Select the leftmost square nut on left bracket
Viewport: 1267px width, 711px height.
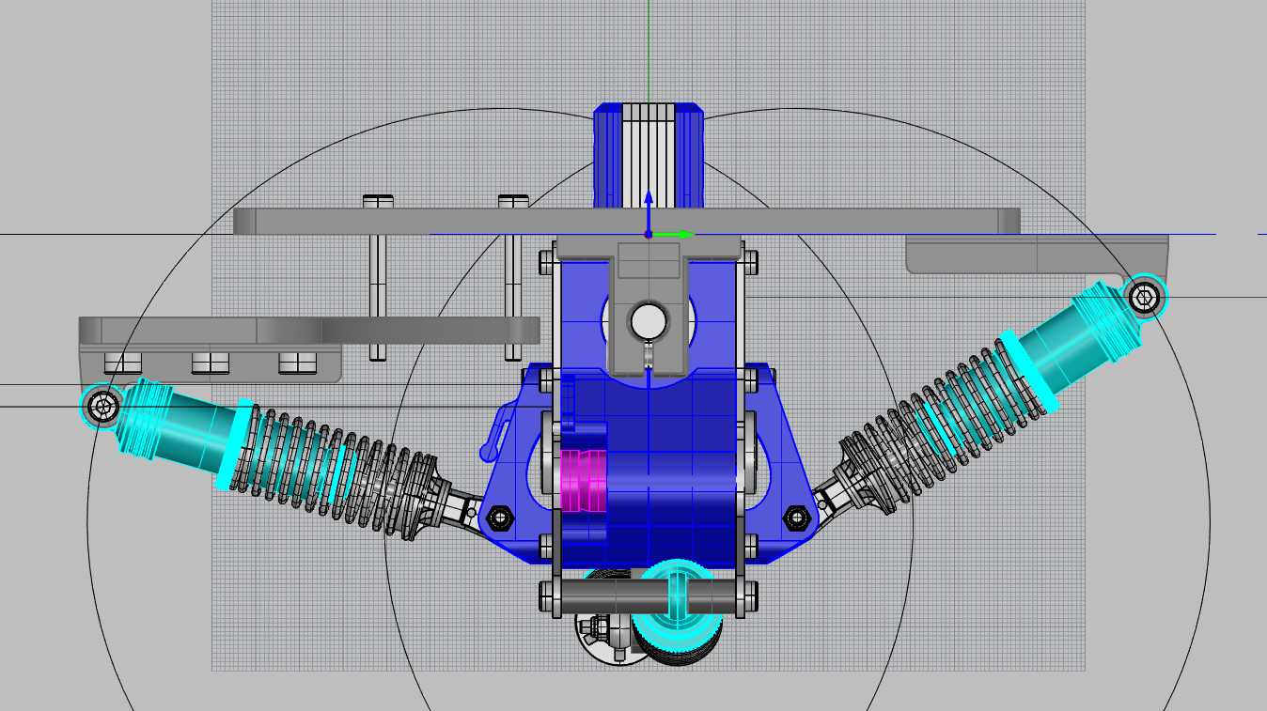coord(123,363)
